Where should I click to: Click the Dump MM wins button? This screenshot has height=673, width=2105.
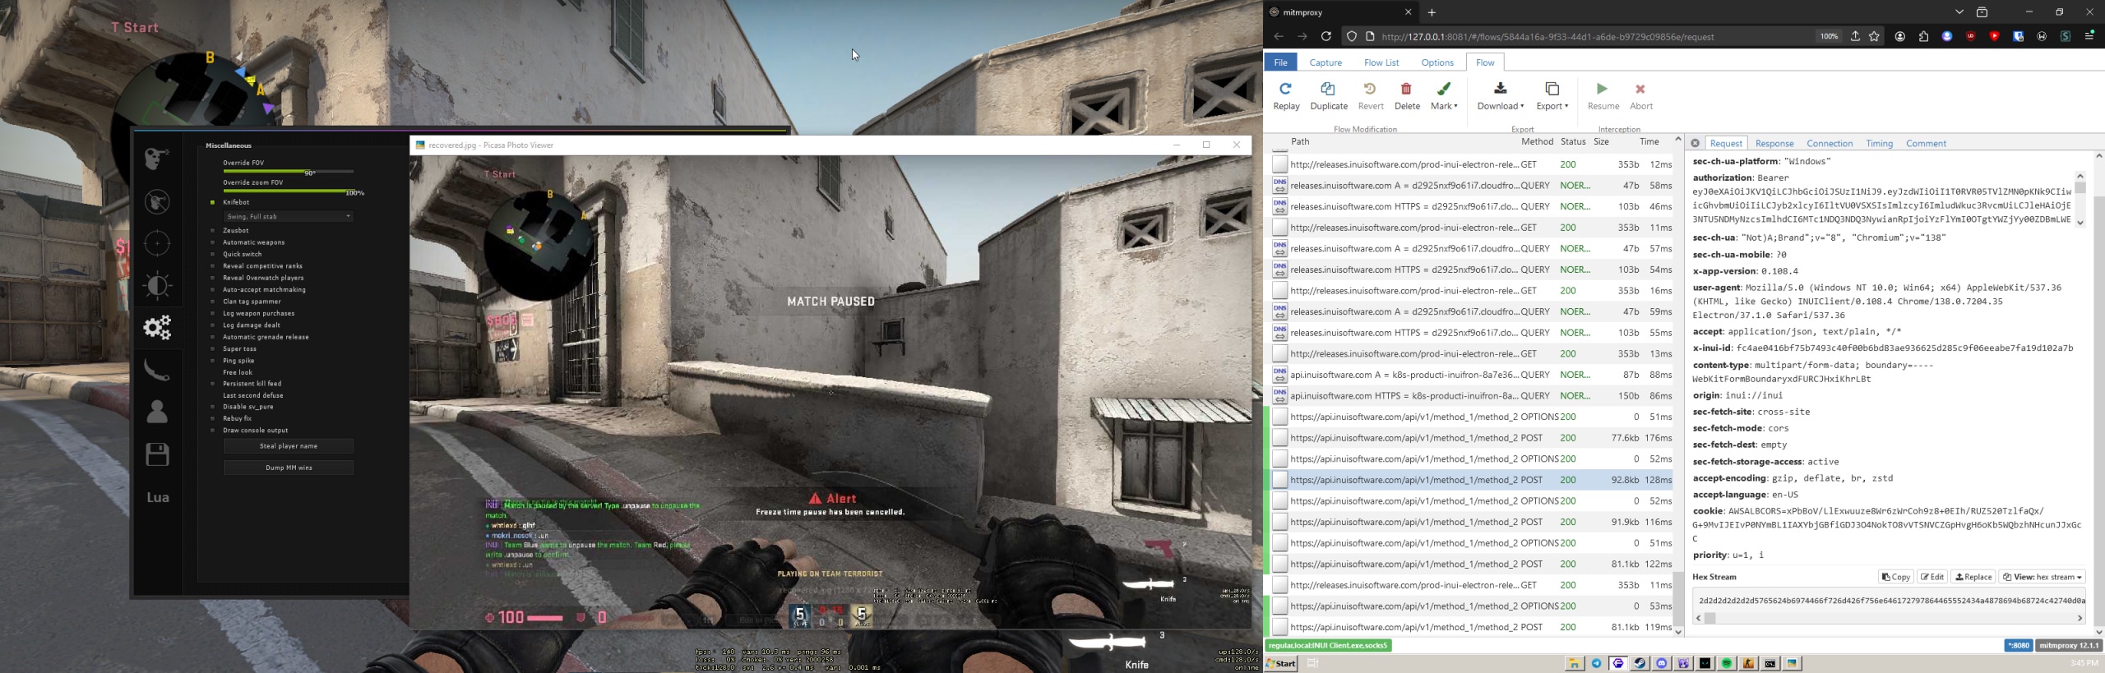(289, 468)
